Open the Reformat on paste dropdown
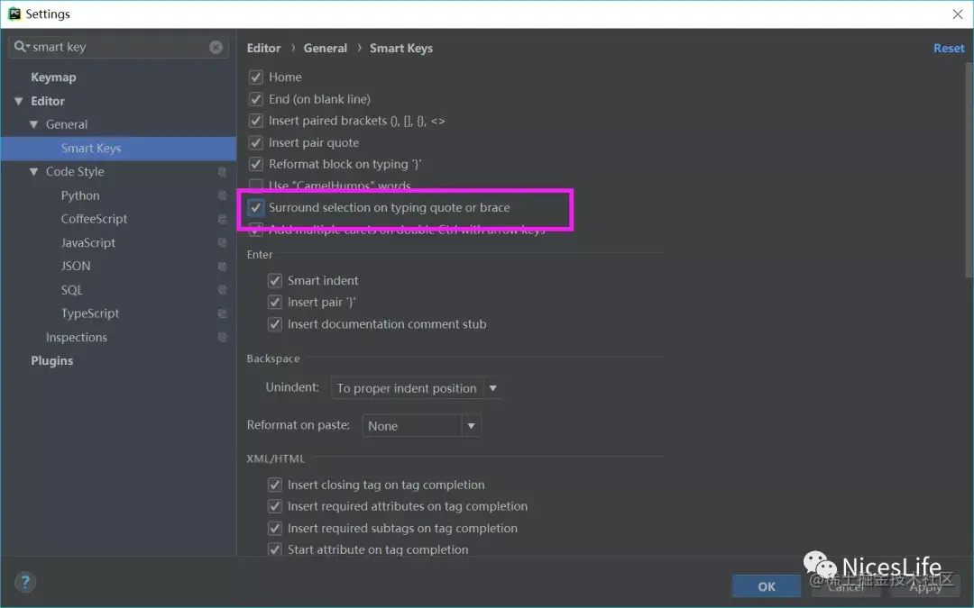This screenshot has height=608, width=974. click(421, 425)
